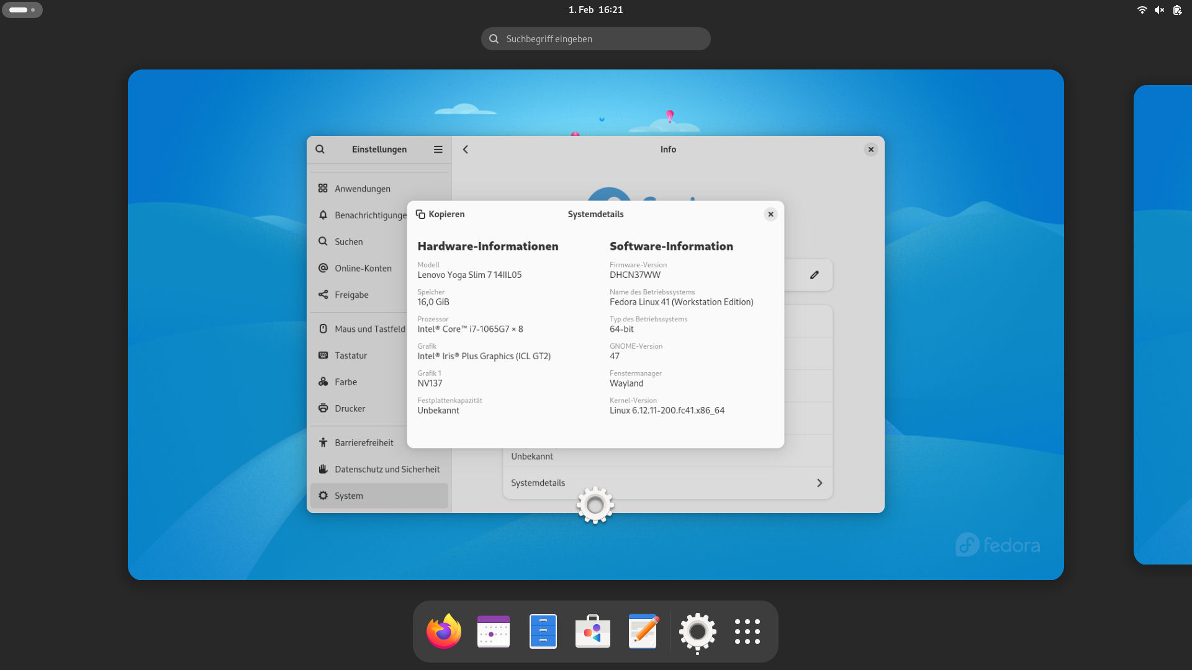
Task: Launch the Calendar app in dock
Action: coord(494,632)
